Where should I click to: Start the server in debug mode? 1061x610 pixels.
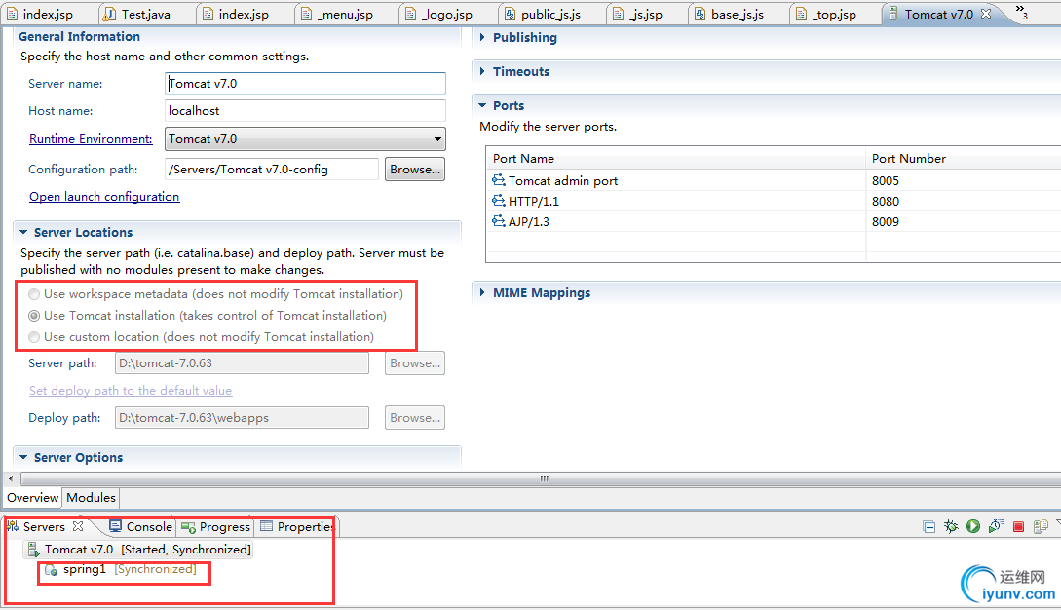pyautogui.click(x=951, y=527)
